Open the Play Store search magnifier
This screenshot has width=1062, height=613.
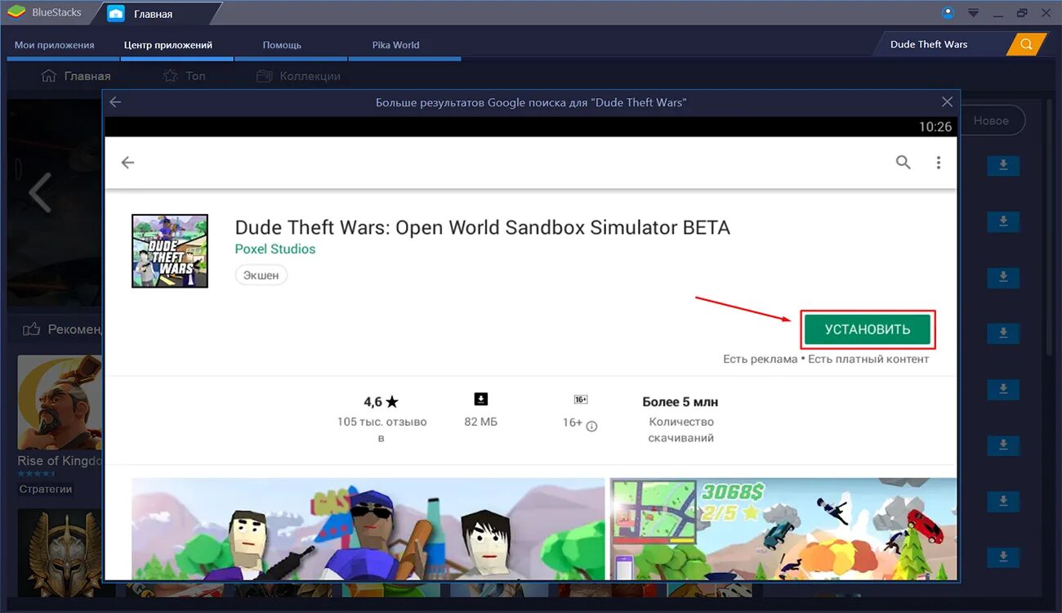click(903, 162)
